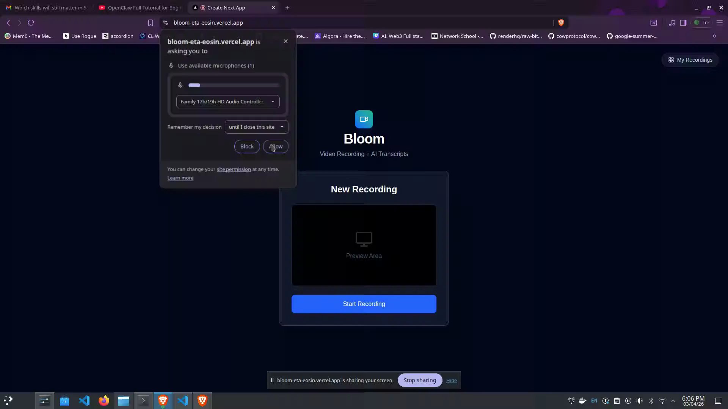The image size is (728, 409).
Task: Expand the microphone device dropdown
Action: pos(228,101)
